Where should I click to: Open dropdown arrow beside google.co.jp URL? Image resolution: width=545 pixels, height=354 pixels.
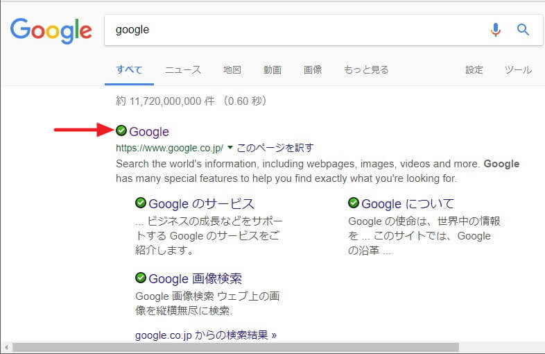coord(230,148)
